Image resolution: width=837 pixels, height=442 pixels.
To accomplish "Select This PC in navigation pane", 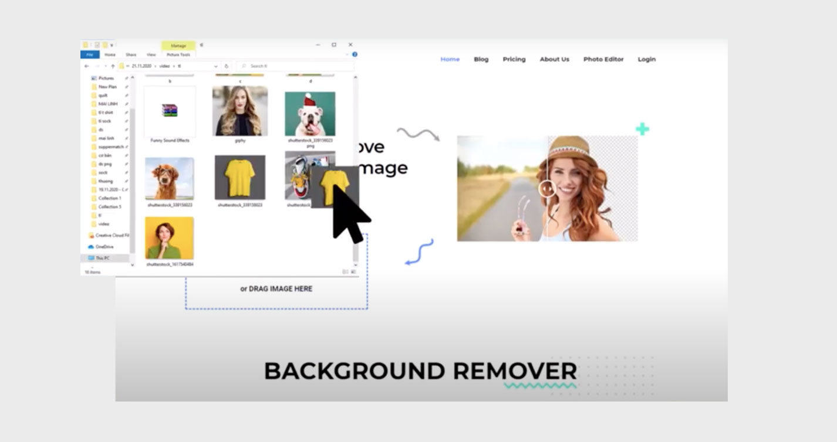I will pos(103,258).
